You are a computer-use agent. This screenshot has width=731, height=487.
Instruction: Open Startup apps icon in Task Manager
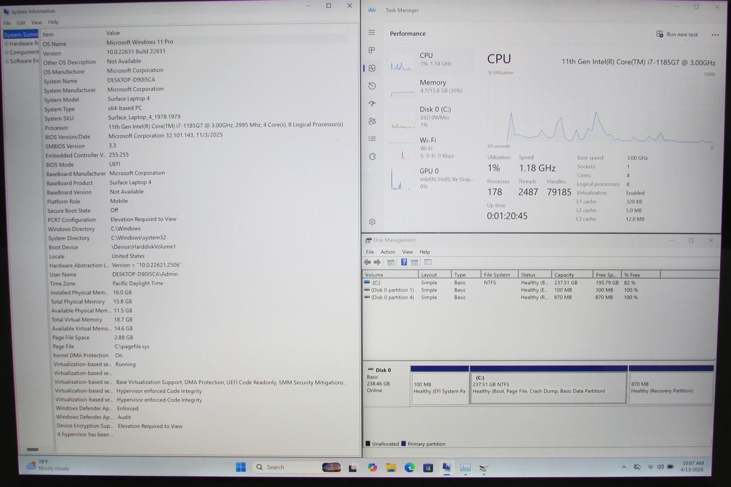pos(372,104)
